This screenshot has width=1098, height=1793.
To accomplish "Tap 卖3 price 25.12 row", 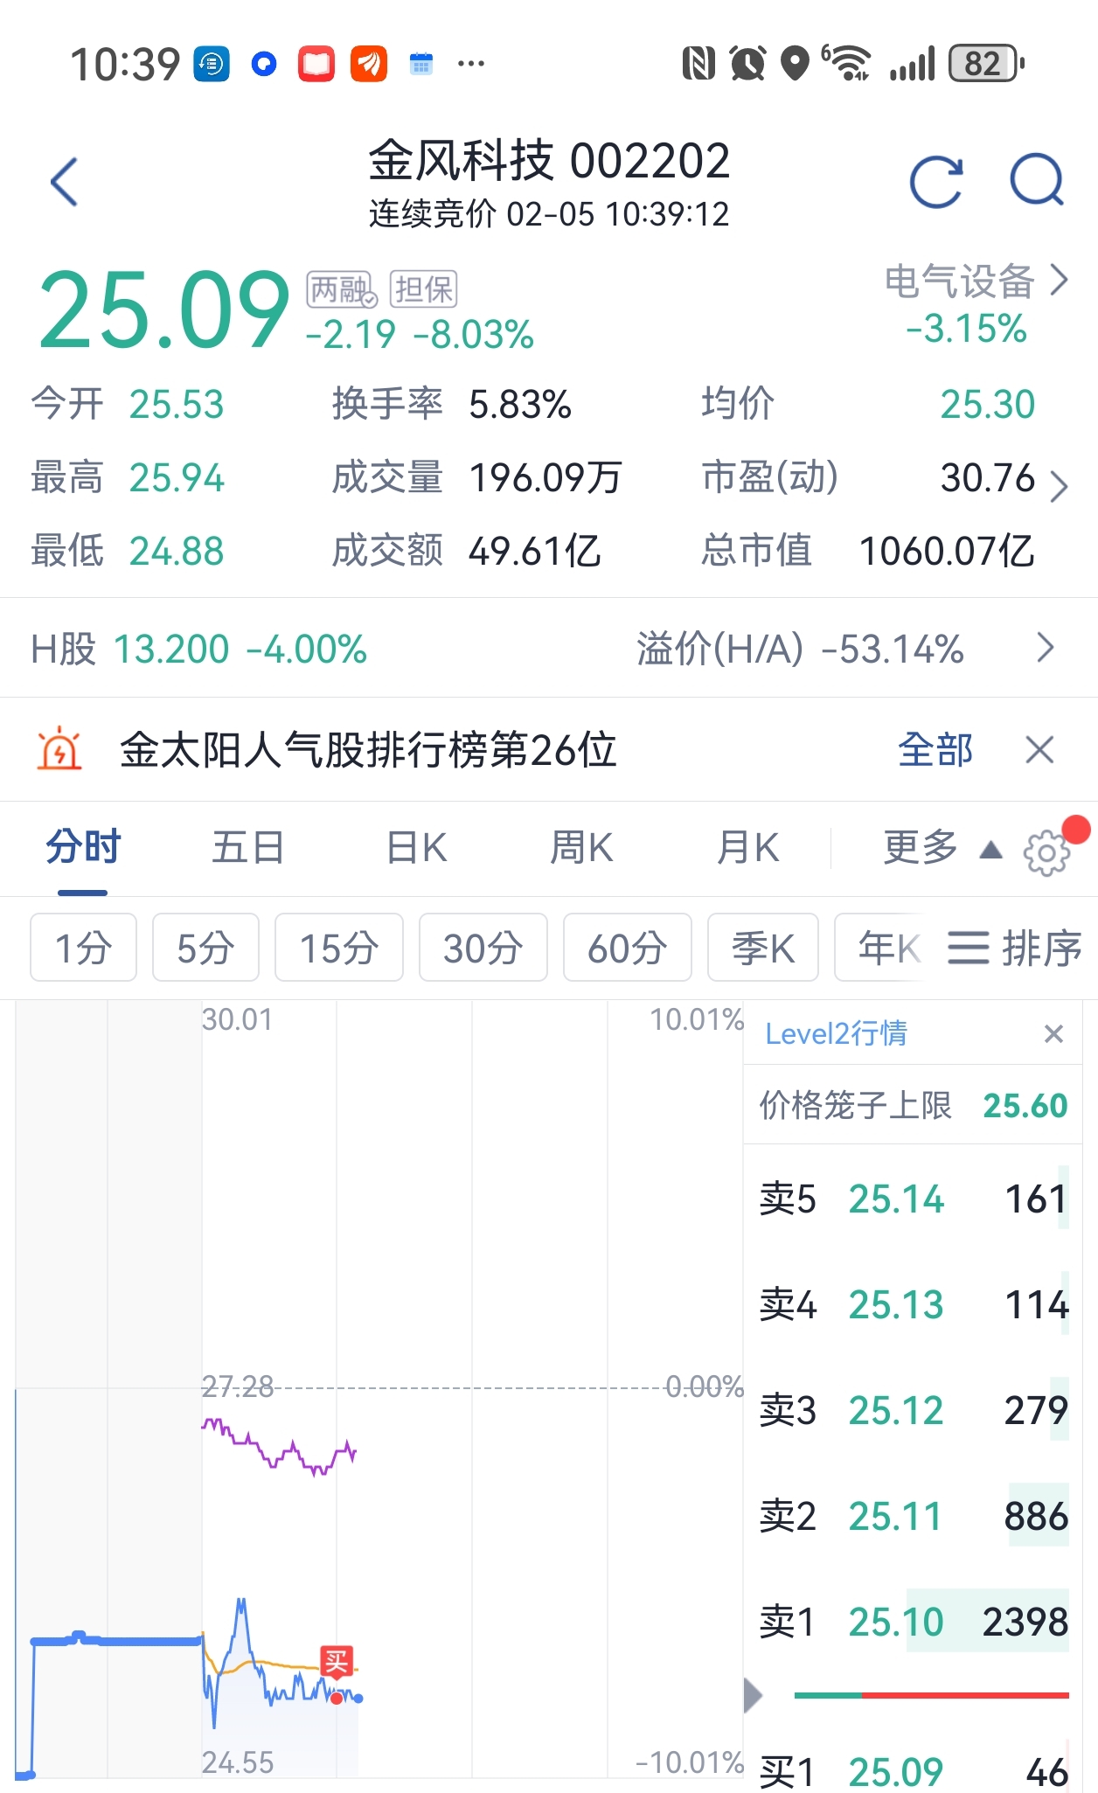I will 913,1410.
